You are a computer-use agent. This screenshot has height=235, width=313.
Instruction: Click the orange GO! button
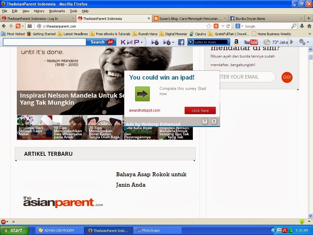287,77
